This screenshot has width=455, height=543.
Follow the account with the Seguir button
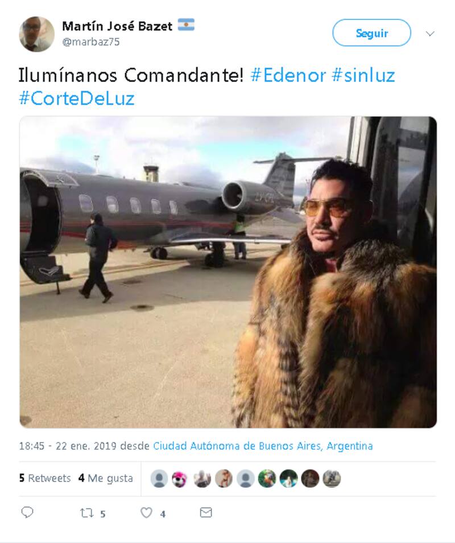coord(371,33)
